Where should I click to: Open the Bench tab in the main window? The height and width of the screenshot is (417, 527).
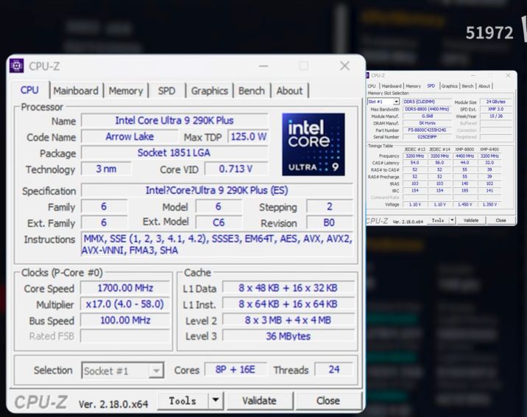(x=252, y=91)
